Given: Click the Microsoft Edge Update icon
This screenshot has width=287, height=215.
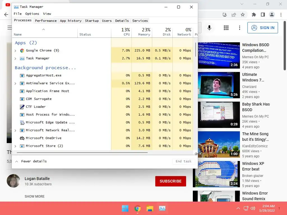Looking at the screenshot, I should click(22, 123).
